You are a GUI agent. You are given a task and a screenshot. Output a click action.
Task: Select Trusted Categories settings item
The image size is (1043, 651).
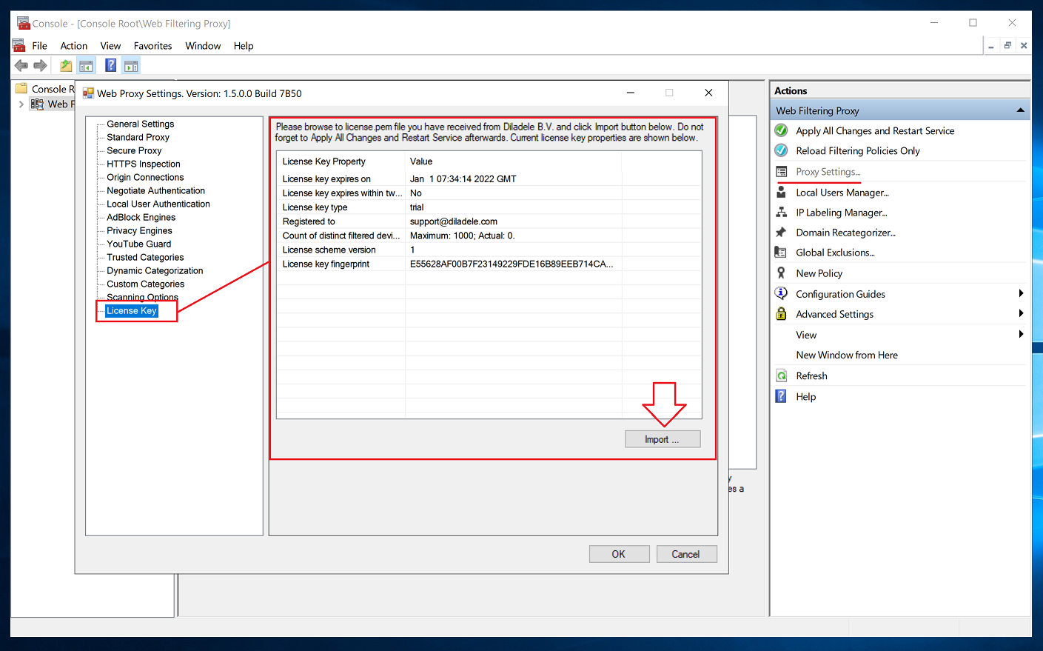145,257
